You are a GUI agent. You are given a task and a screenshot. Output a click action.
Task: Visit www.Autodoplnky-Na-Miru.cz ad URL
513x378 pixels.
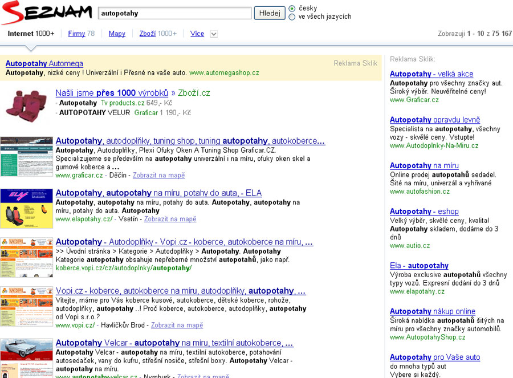[x=434, y=145]
